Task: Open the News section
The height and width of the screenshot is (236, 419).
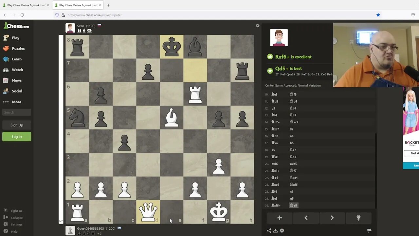Action: pyautogui.click(x=12, y=80)
